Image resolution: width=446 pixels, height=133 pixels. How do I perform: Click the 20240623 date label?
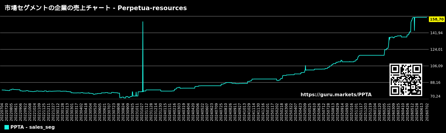212,112
